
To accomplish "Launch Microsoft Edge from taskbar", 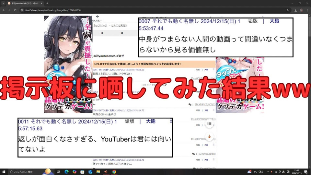I will pos(66,172).
